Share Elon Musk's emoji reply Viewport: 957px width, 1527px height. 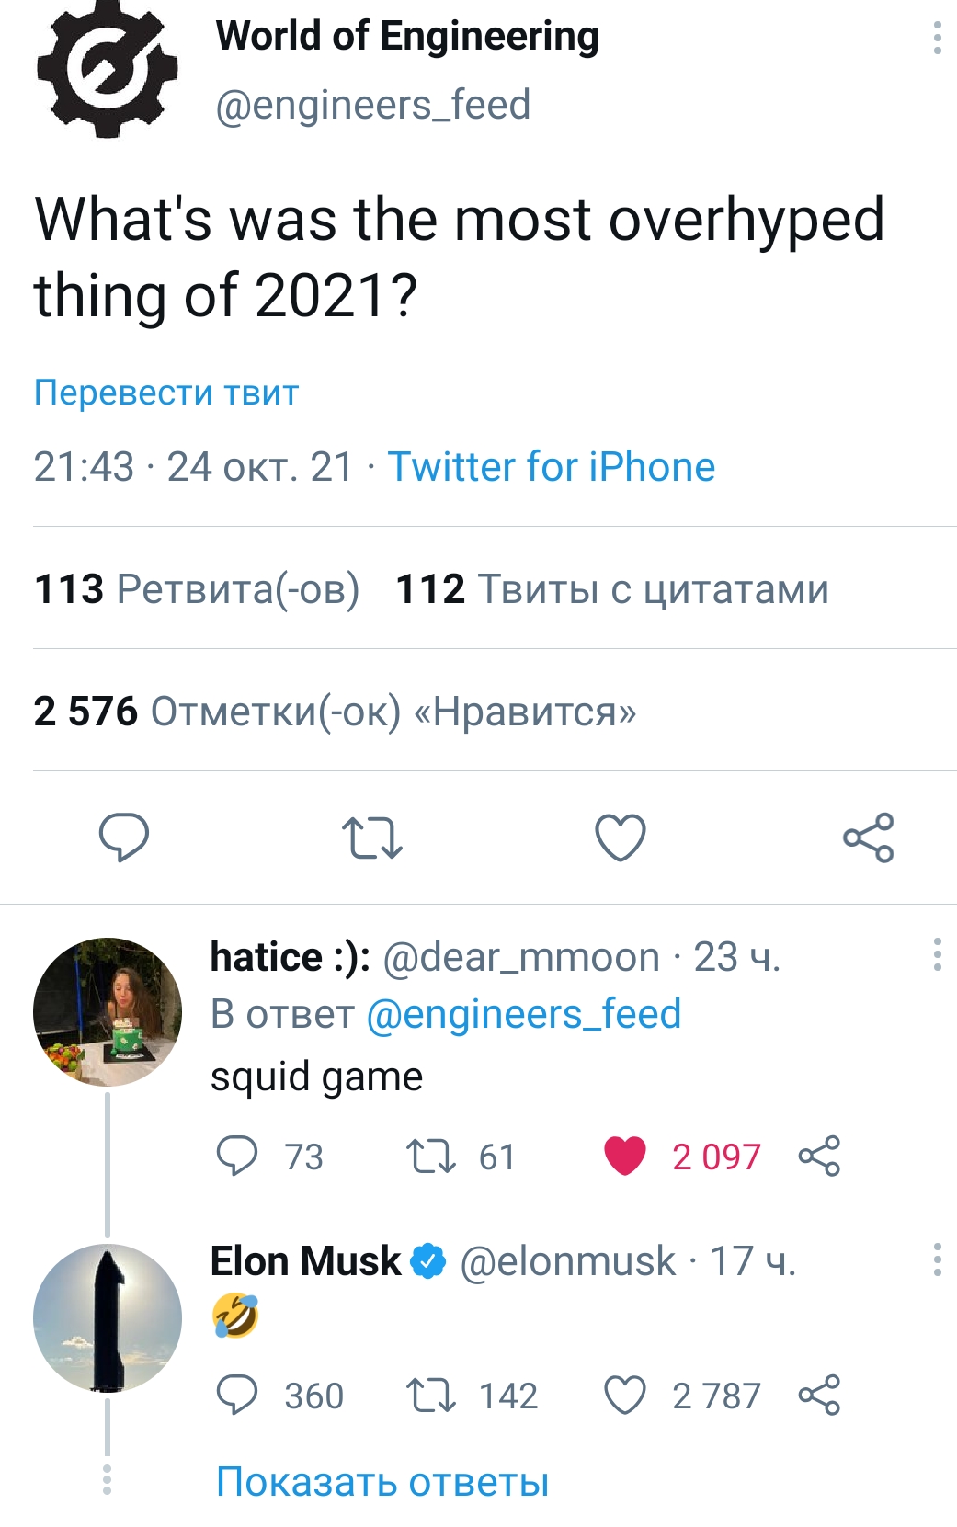(819, 1396)
